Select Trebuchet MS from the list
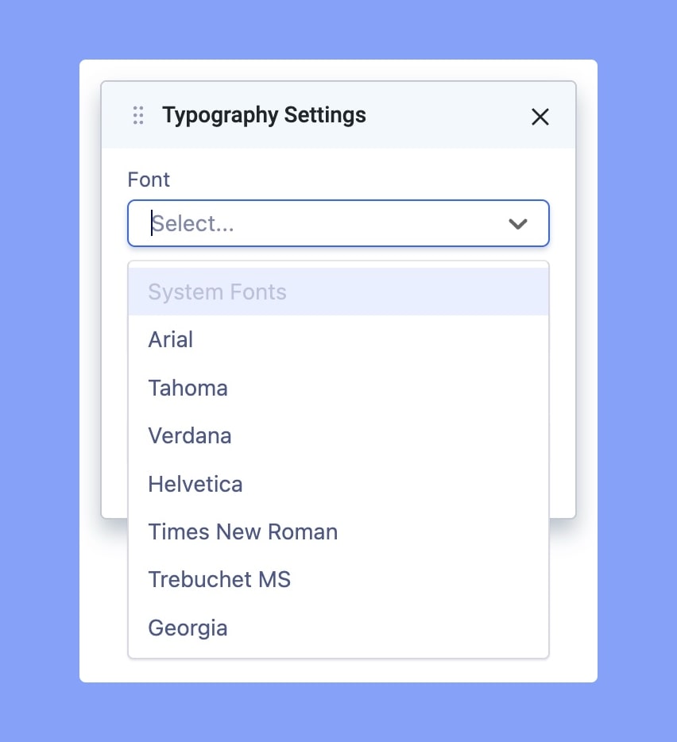The width and height of the screenshot is (677, 742). click(219, 580)
